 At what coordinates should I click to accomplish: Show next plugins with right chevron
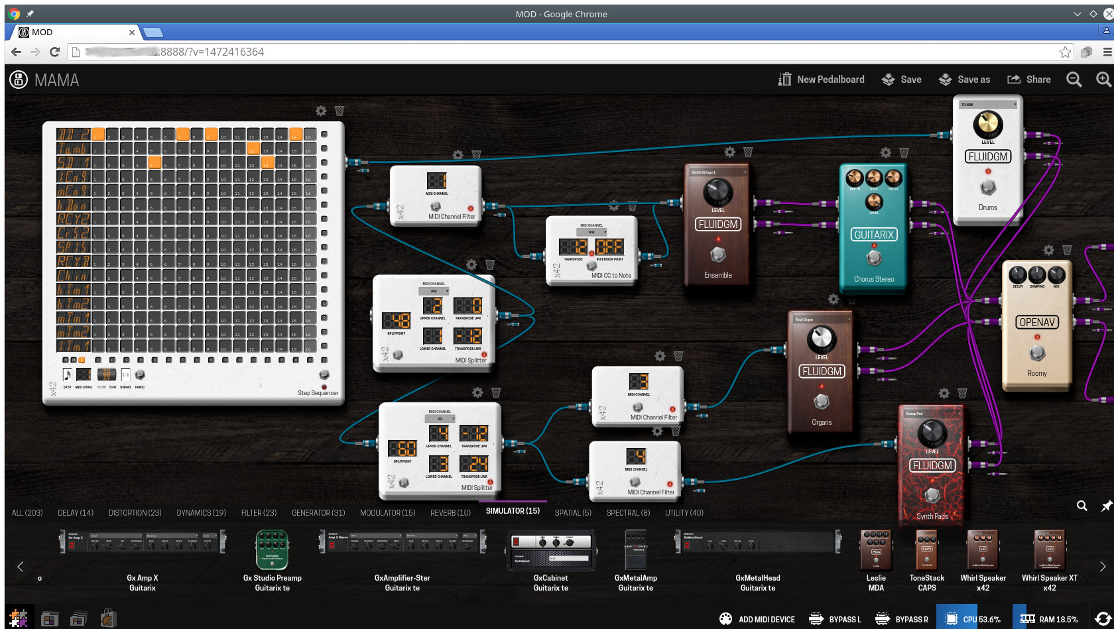pyautogui.click(x=1103, y=567)
